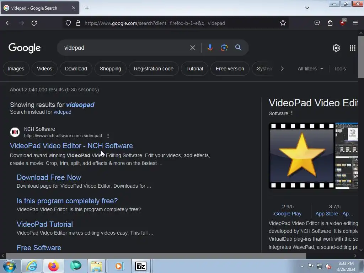Open the App Store rating link
This screenshot has width=364, height=273.
pos(334,214)
